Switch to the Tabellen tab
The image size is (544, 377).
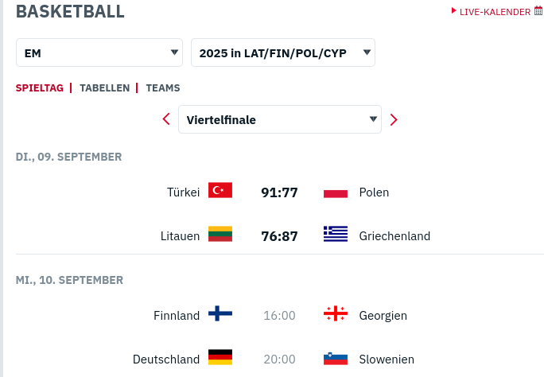pyautogui.click(x=104, y=88)
